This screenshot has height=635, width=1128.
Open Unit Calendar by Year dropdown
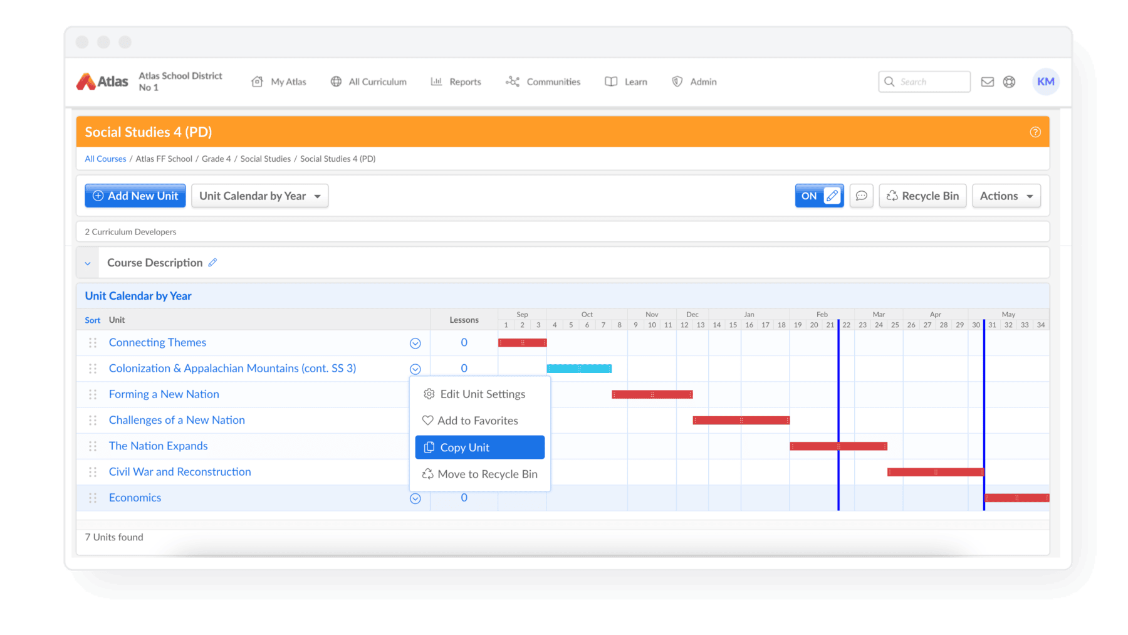259,196
